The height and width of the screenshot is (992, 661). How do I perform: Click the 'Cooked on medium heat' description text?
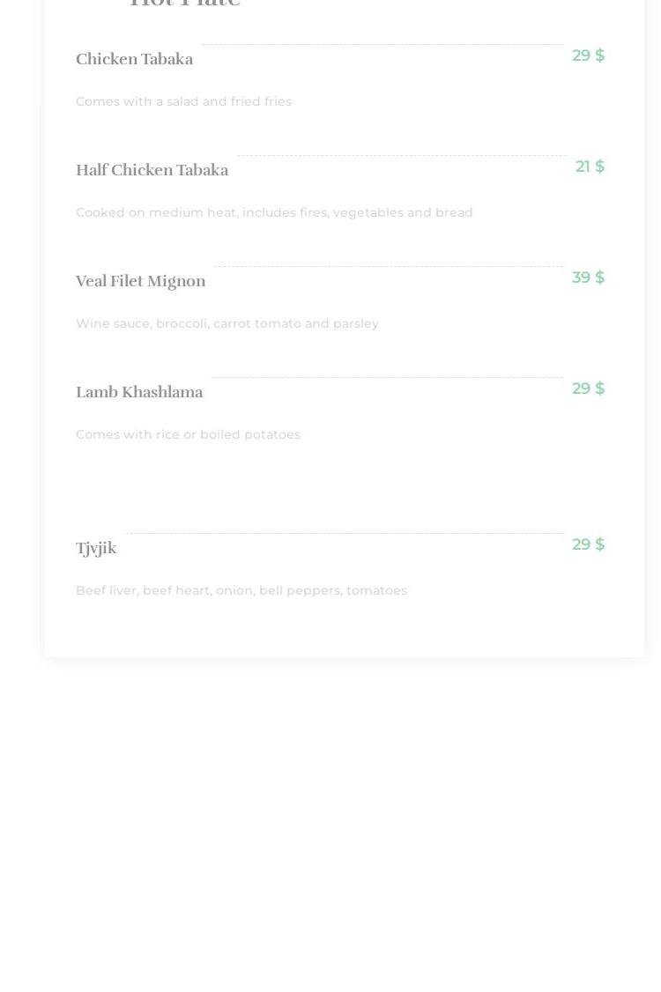tap(274, 212)
